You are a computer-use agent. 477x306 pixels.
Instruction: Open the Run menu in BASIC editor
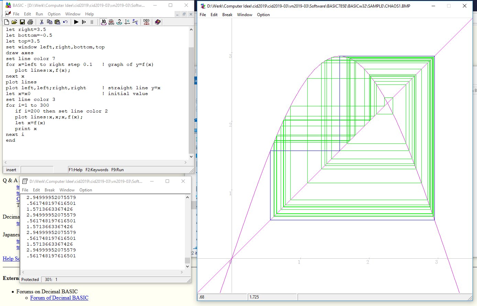[x=39, y=14]
